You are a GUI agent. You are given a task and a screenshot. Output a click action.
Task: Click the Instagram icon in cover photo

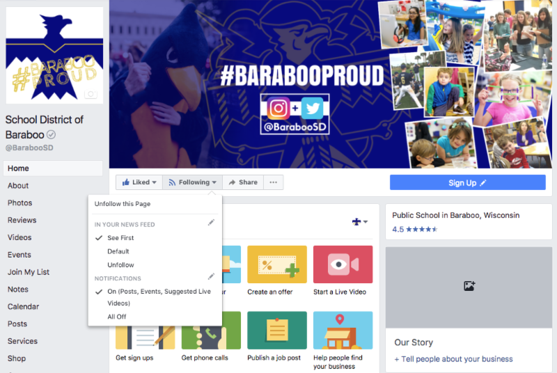pyautogui.click(x=278, y=109)
